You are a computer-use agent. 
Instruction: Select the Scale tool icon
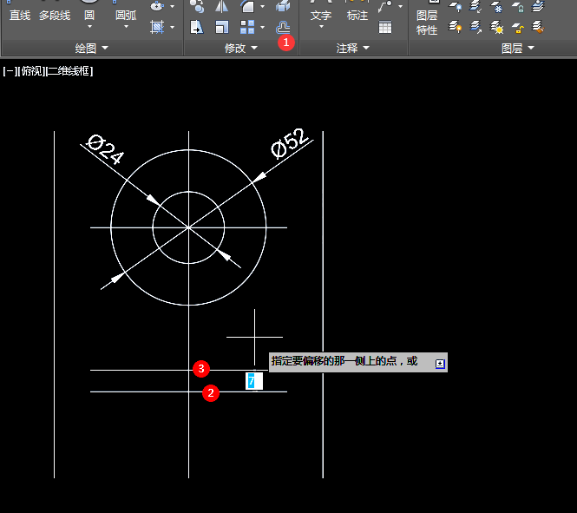[222, 28]
